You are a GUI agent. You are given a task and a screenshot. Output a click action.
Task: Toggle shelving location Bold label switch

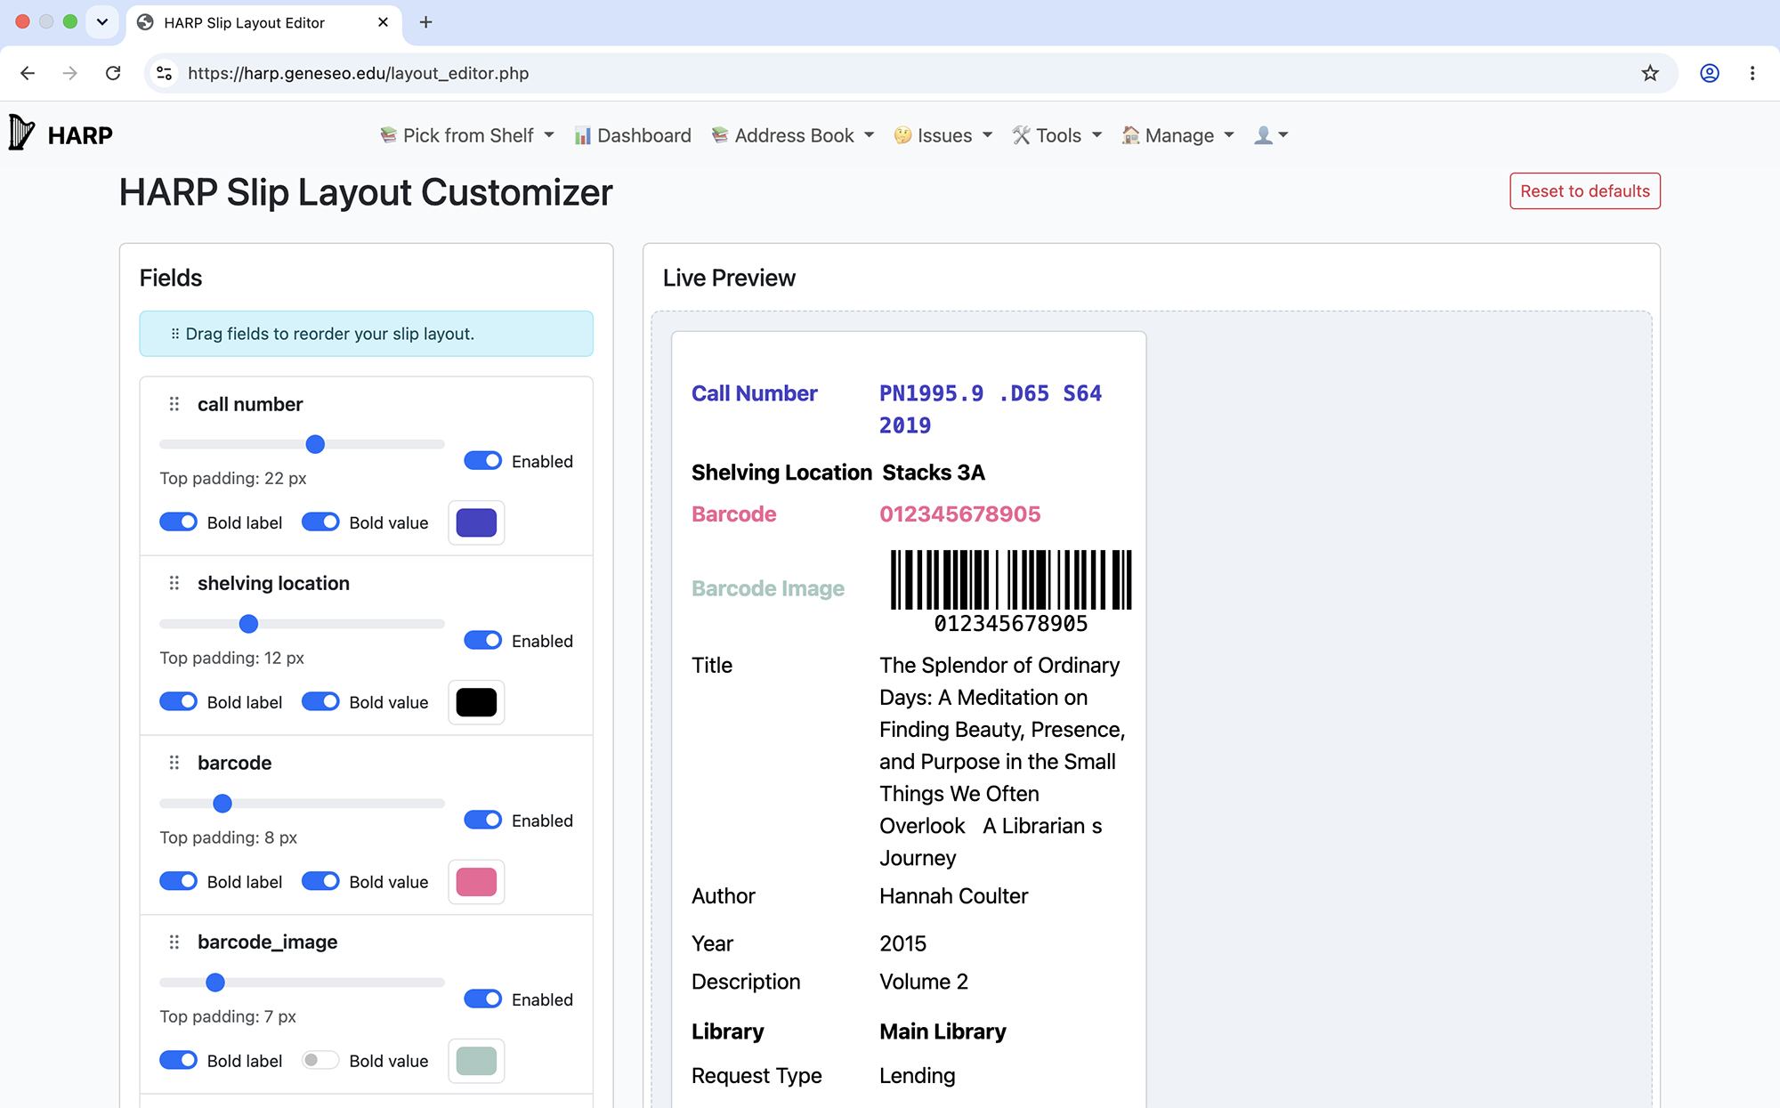coord(178,702)
